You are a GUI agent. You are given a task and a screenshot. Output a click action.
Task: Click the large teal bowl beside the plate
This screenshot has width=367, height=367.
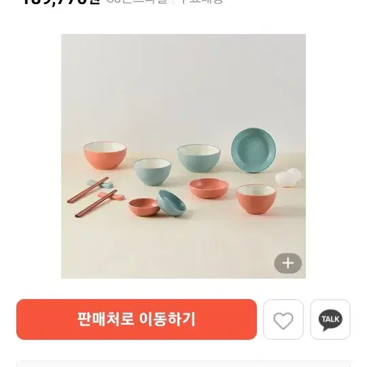[199, 158]
